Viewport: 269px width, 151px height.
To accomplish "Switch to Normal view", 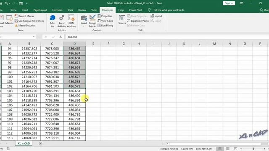I will [220, 148].
